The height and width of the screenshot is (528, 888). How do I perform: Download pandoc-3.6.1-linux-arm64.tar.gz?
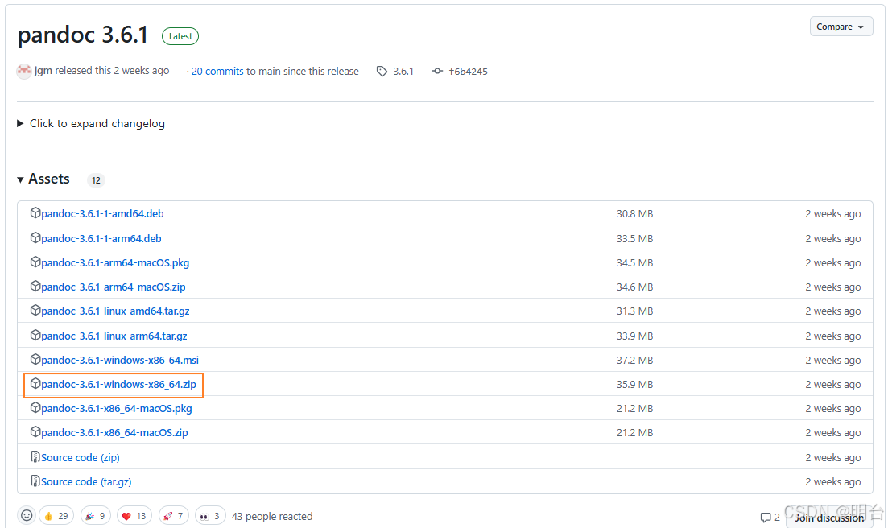pyautogui.click(x=114, y=336)
